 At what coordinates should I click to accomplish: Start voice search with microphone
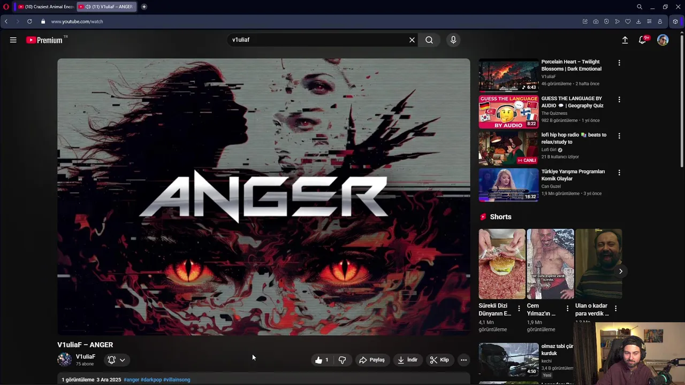pos(453,40)
